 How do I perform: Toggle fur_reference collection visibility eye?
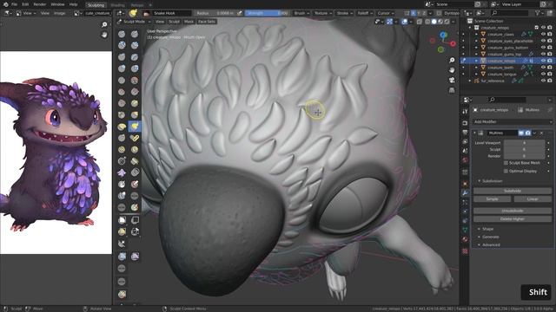[x=543, y=81]
